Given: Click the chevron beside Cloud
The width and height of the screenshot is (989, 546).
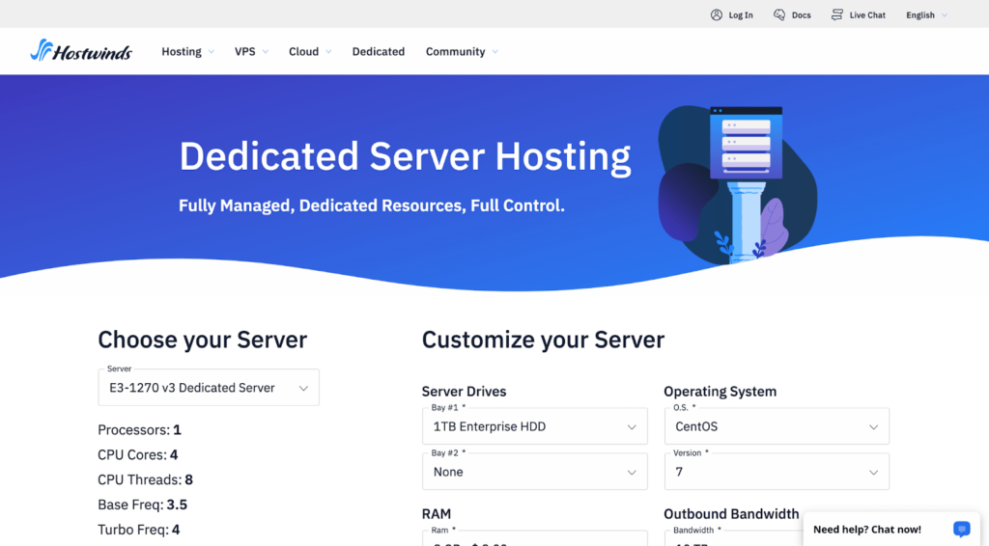Looking at the screenshot, I should click(x=328, y=52).
